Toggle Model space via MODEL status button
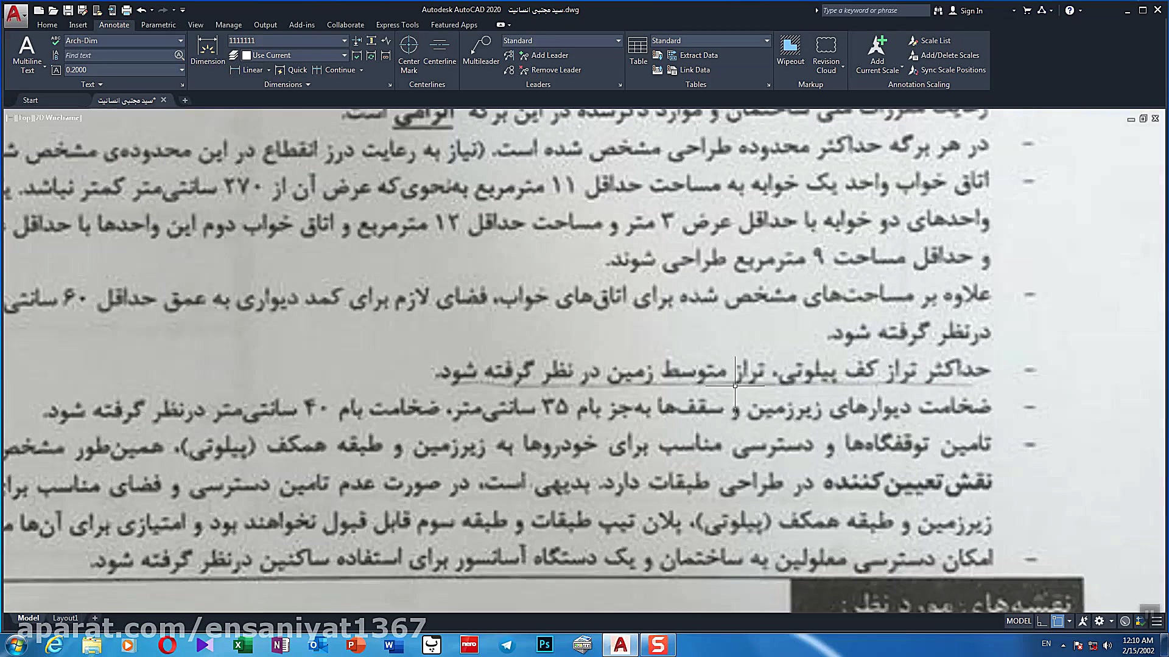Image resolution: width=1169 pixels, height=657 pixels. 1019,620
